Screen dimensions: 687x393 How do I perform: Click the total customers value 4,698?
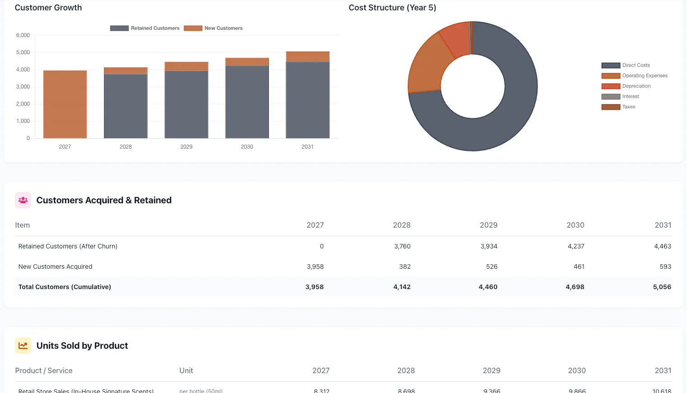coord(575,287)
